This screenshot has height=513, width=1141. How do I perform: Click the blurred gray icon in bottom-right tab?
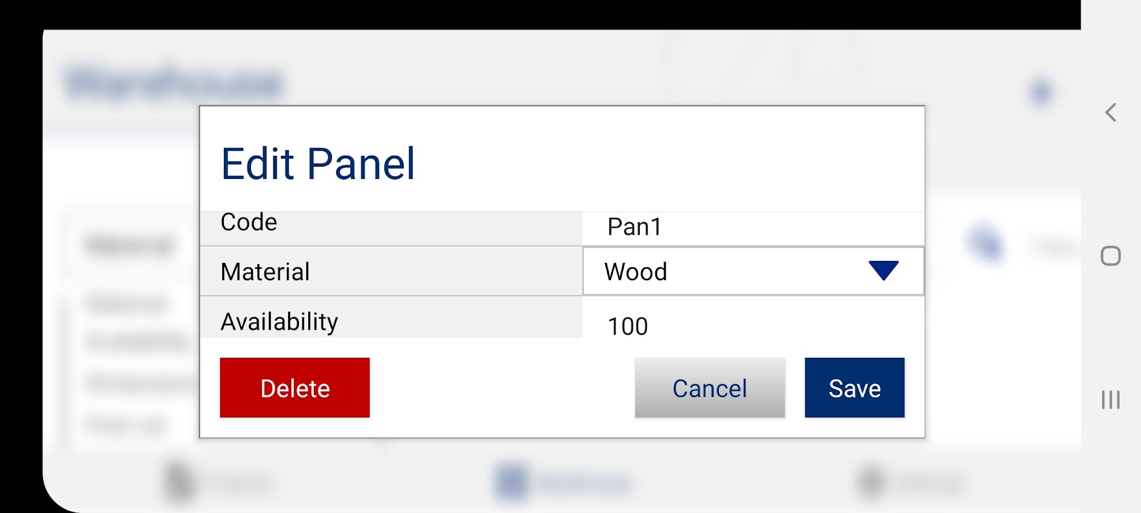871,482
